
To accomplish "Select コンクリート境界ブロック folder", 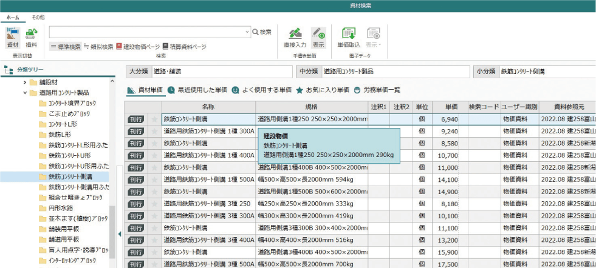I will (67, 103).
